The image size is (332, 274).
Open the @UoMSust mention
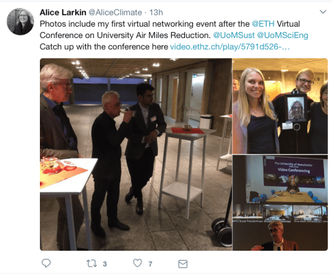(x=234, y=35)
